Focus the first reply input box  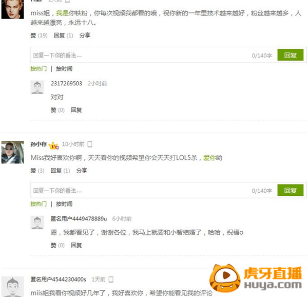click(153, 55)
